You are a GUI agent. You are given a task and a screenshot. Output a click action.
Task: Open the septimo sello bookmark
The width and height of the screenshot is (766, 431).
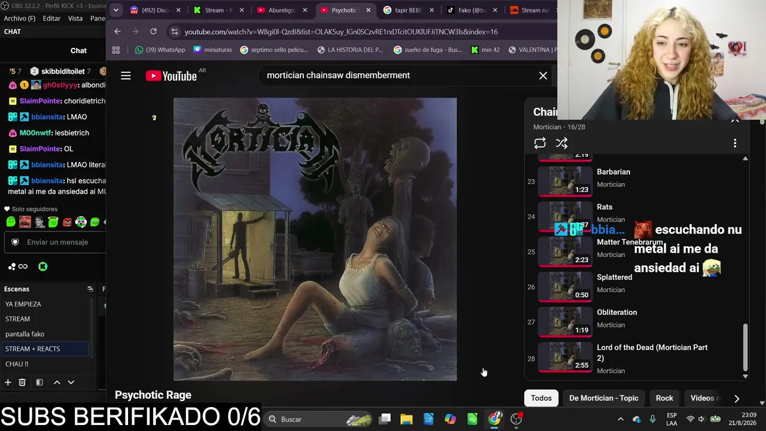point(275,50)
